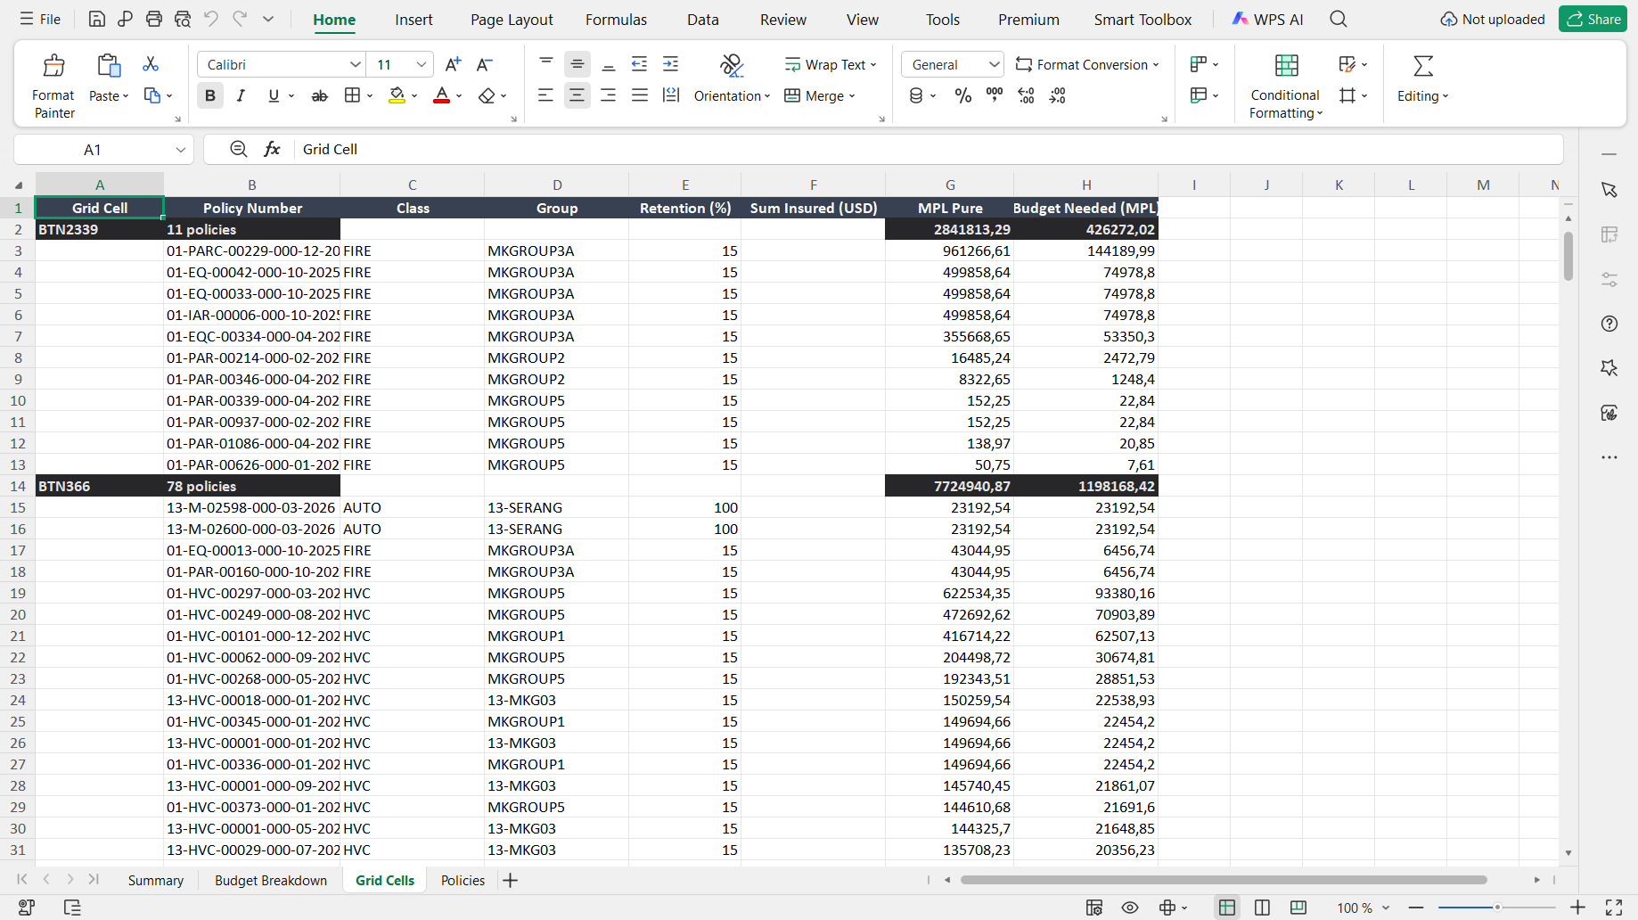Open the File menu
This screenshot has width=1638, height=920.
click(x=41, y=19)
